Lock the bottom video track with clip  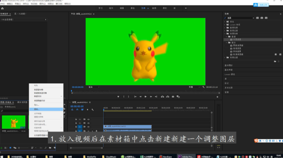pos(76,127)
